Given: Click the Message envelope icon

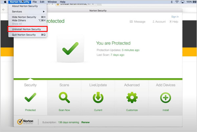Looking at the screenshot, I should (x=131, y=22).
